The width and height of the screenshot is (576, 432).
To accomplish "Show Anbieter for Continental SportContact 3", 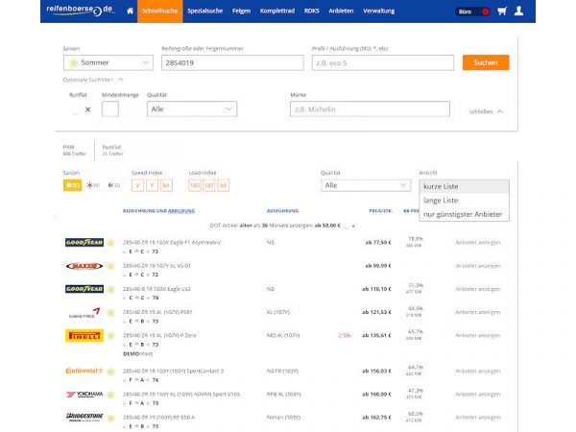I will coord(478,371).
